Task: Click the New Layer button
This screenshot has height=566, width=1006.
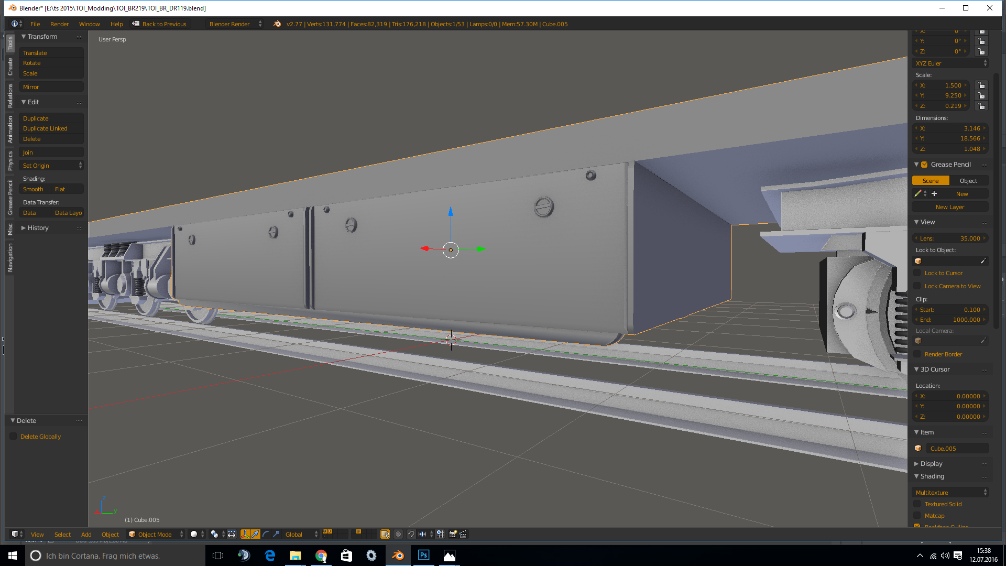Action: pyautogui.click(x=949, y=207)
